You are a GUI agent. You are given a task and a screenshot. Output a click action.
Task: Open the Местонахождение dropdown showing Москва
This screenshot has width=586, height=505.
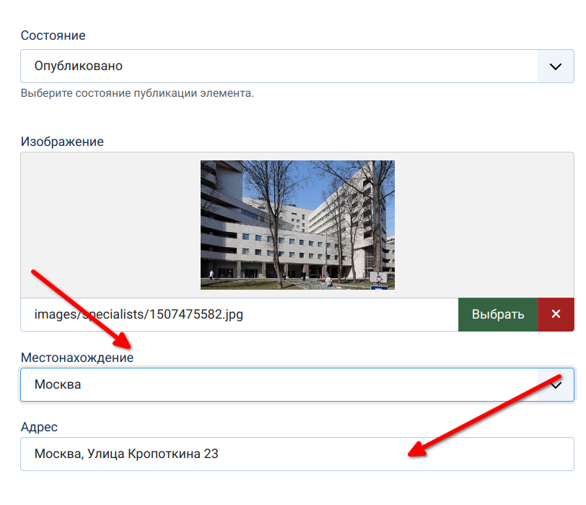pyautogui.click(x=279, y=384)
